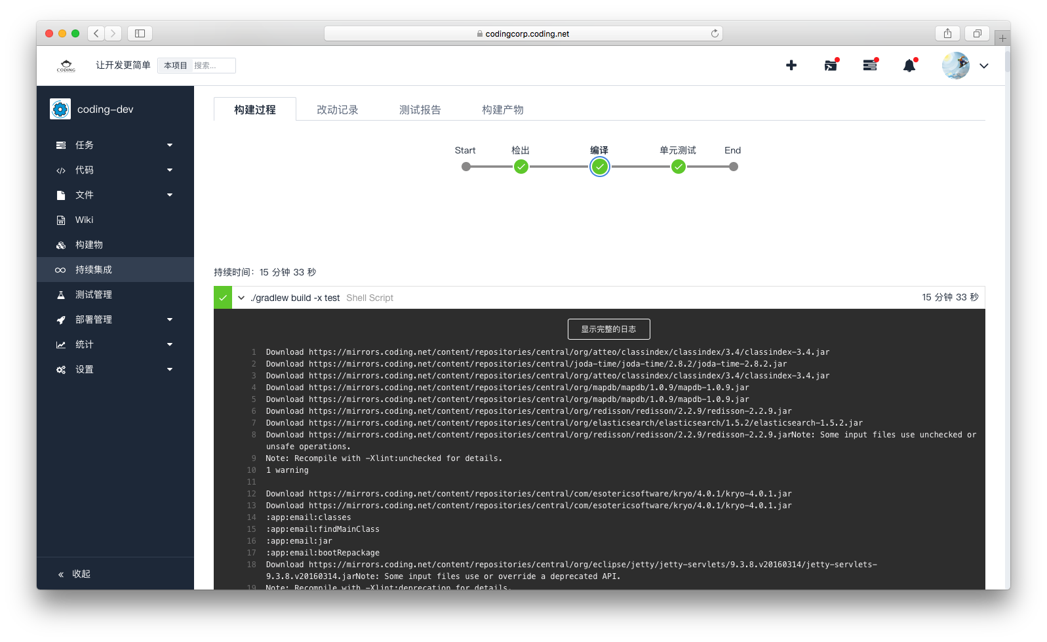
Task: Open the task list icon in header
Action: tap(870, 66)
